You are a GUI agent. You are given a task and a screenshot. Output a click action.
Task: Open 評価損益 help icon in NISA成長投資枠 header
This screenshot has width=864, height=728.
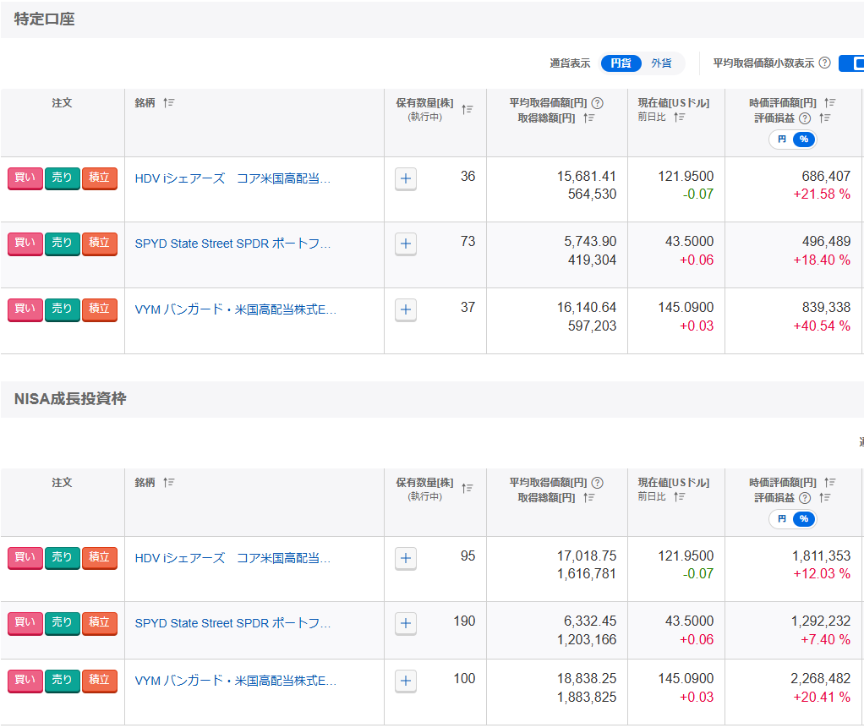coord(805,498)
